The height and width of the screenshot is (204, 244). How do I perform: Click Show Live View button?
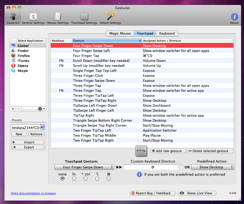pos(197,193)
